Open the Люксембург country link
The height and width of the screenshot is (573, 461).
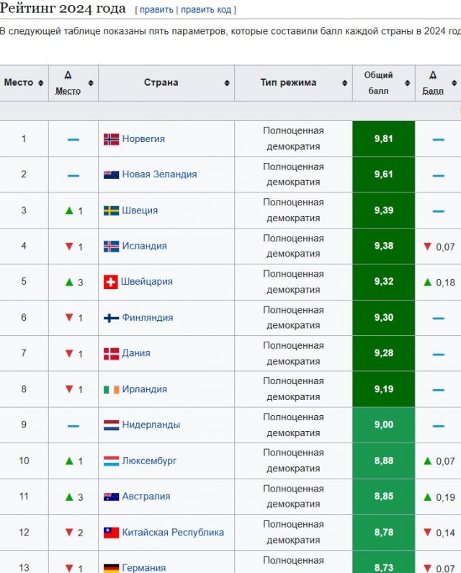(x=149, y=461)
